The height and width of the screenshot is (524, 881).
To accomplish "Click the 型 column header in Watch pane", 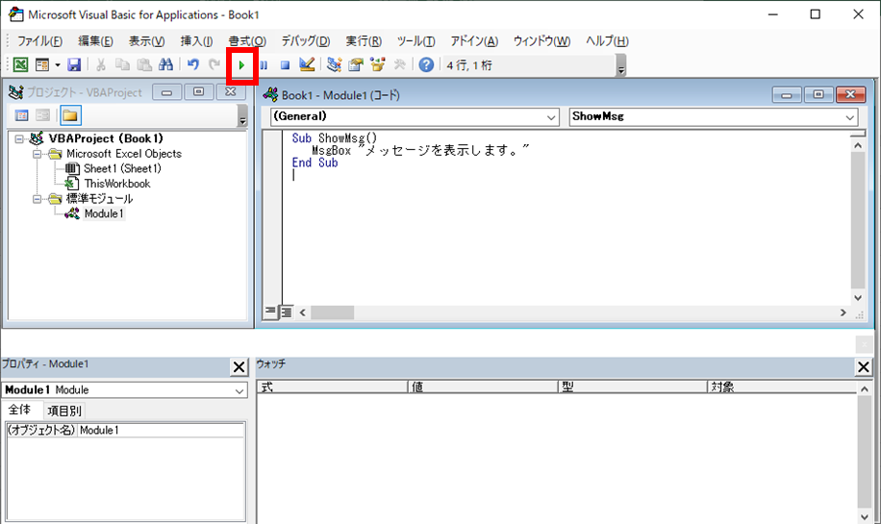I will 633,387.
